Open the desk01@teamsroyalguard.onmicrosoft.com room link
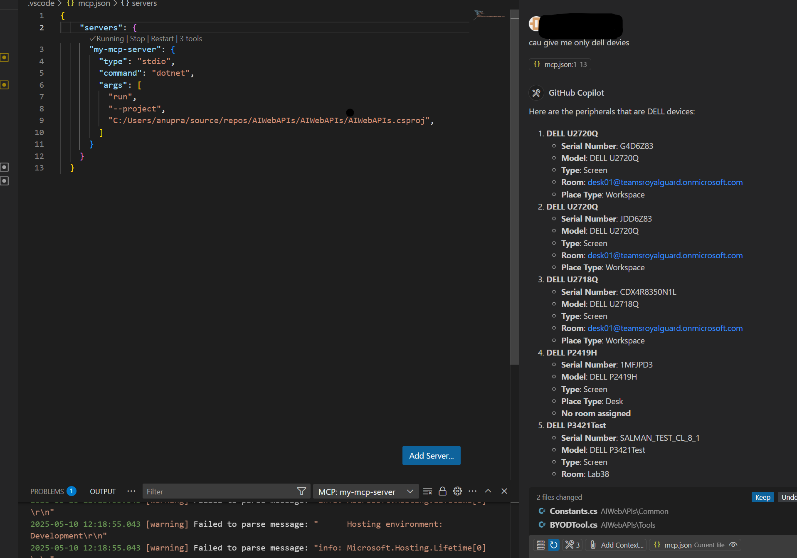Viewport: 797px width, 558px height. [664, 182]
